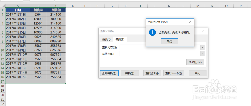Select column A header
Viewport: 251px width, 106px height.
[x=18, y=6]
